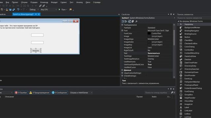Image resolution: width=211 pixels, height=118 pixels.
Task: Toggle the 0 Предупреждения warnings filter
Action: (x=40, y=92)
